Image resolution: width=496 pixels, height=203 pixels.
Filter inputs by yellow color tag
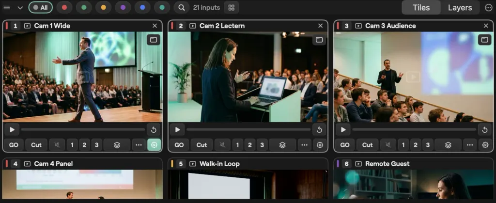pyautogui.click(x=104, y=7)
